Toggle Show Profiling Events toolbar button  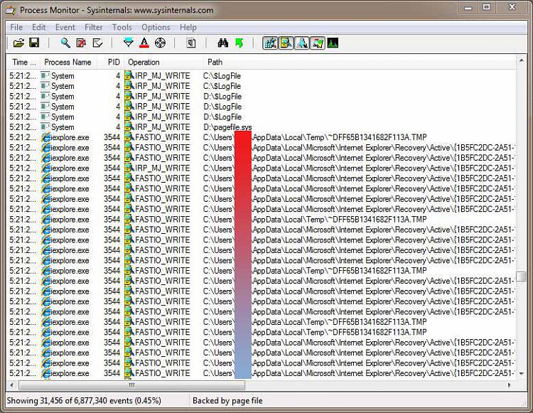[333, 43]
